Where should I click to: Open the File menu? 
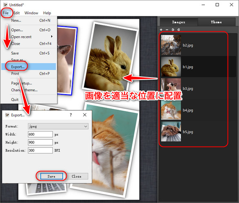point(6,13)
